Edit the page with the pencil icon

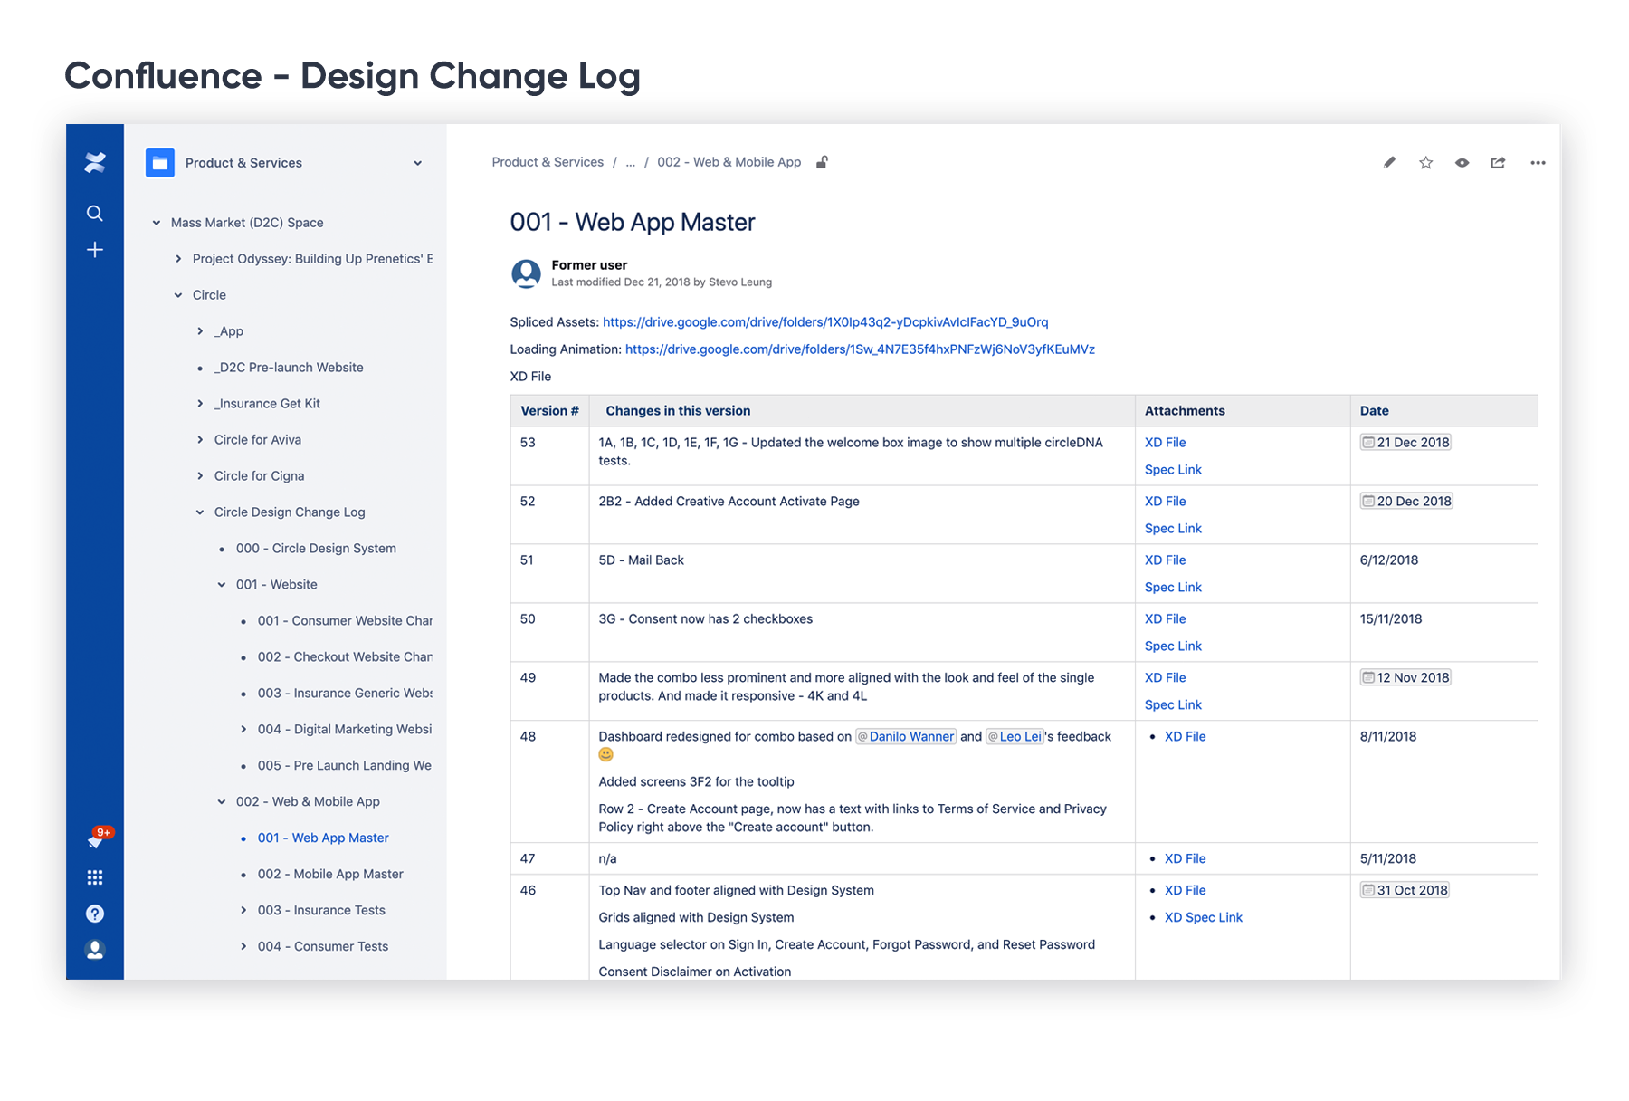pos(1389,163)
